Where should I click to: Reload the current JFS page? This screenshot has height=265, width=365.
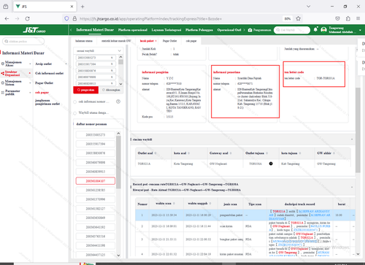28,18
